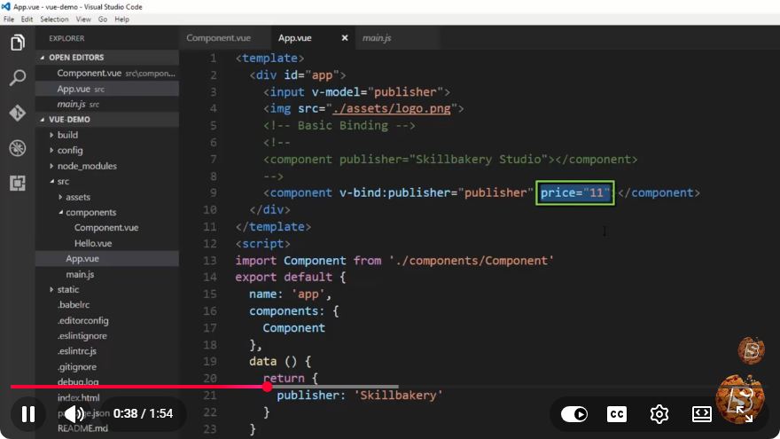Collapse the OPEN EDITORS section
The image size is (780, 439).
point(76,58)
